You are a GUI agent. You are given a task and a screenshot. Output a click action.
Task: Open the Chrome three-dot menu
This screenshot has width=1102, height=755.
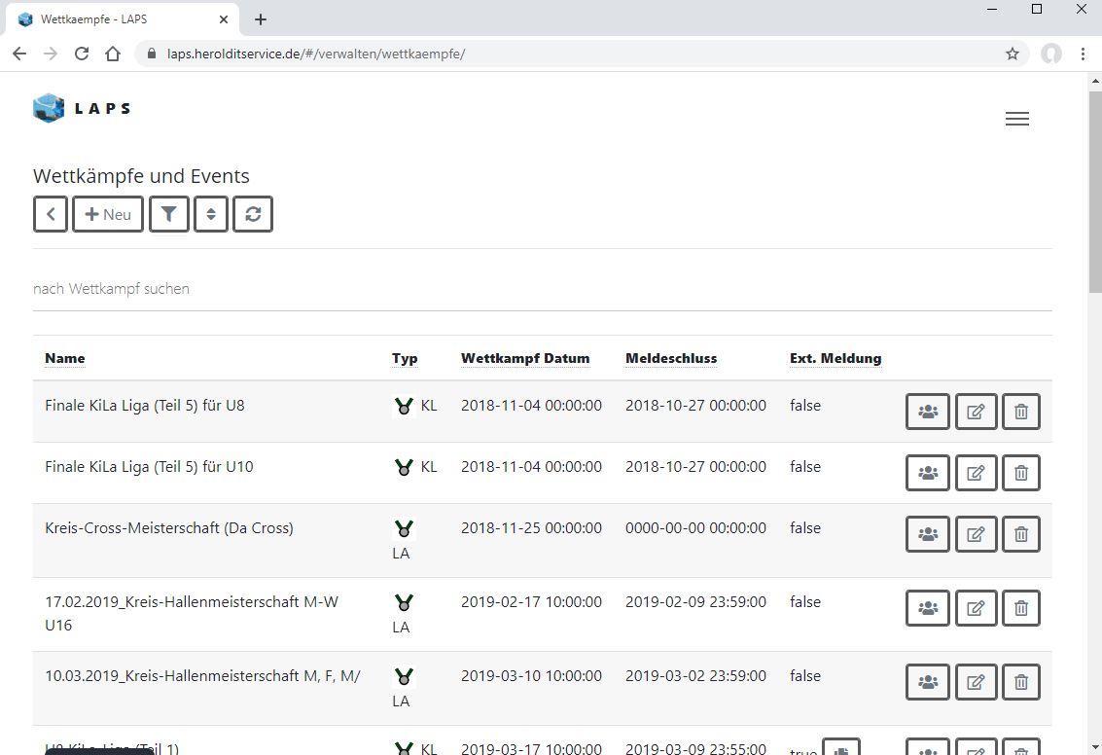click(1083, 54)
